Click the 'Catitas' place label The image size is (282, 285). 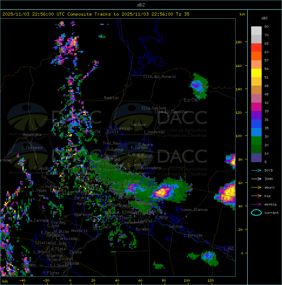click(176, 226)
